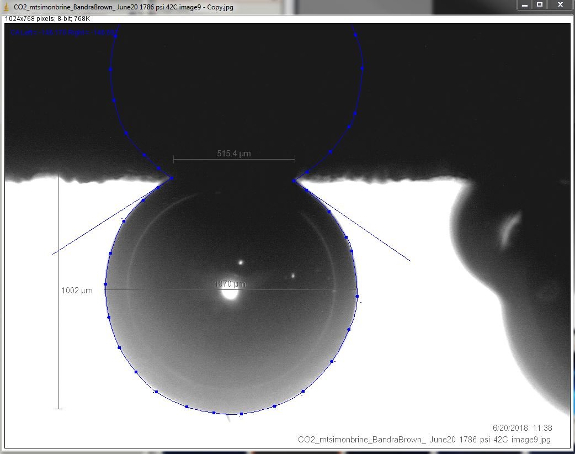
Task: Click the blue CA Left/Right angle text
Action: [x=63, y=32]
